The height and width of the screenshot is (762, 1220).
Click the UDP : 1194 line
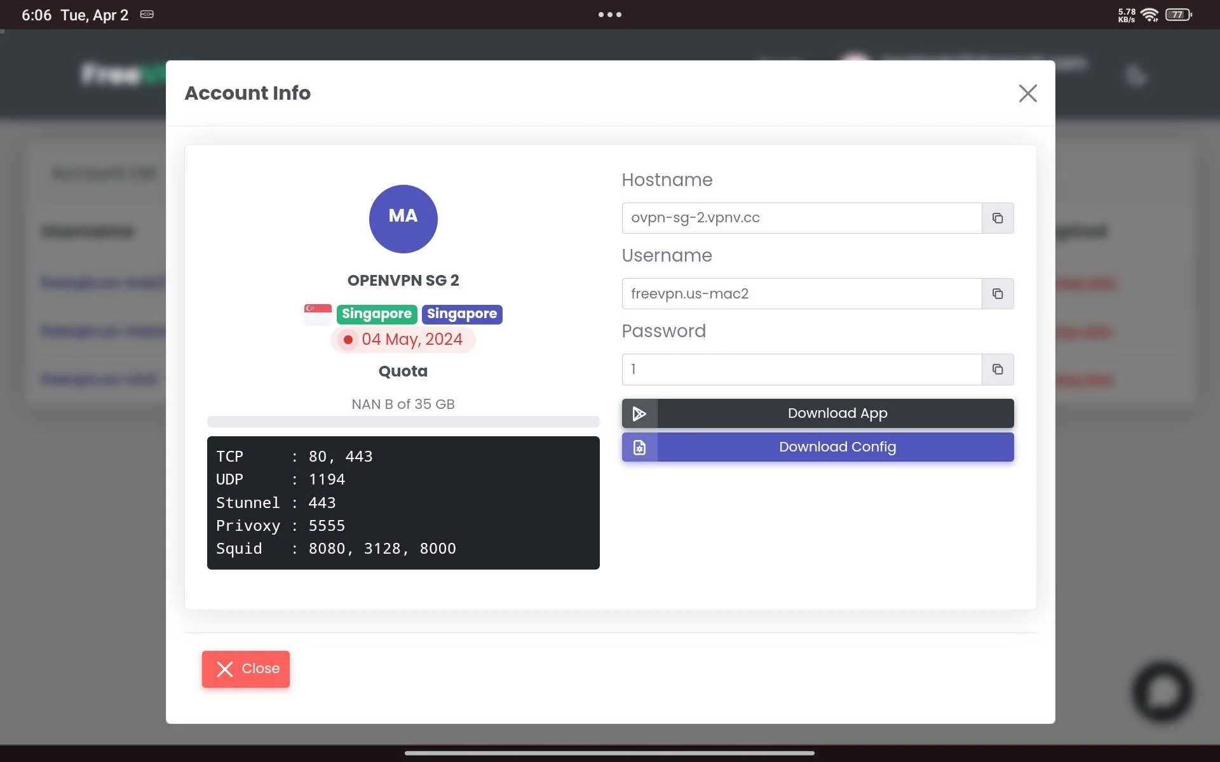pos(280,479)
